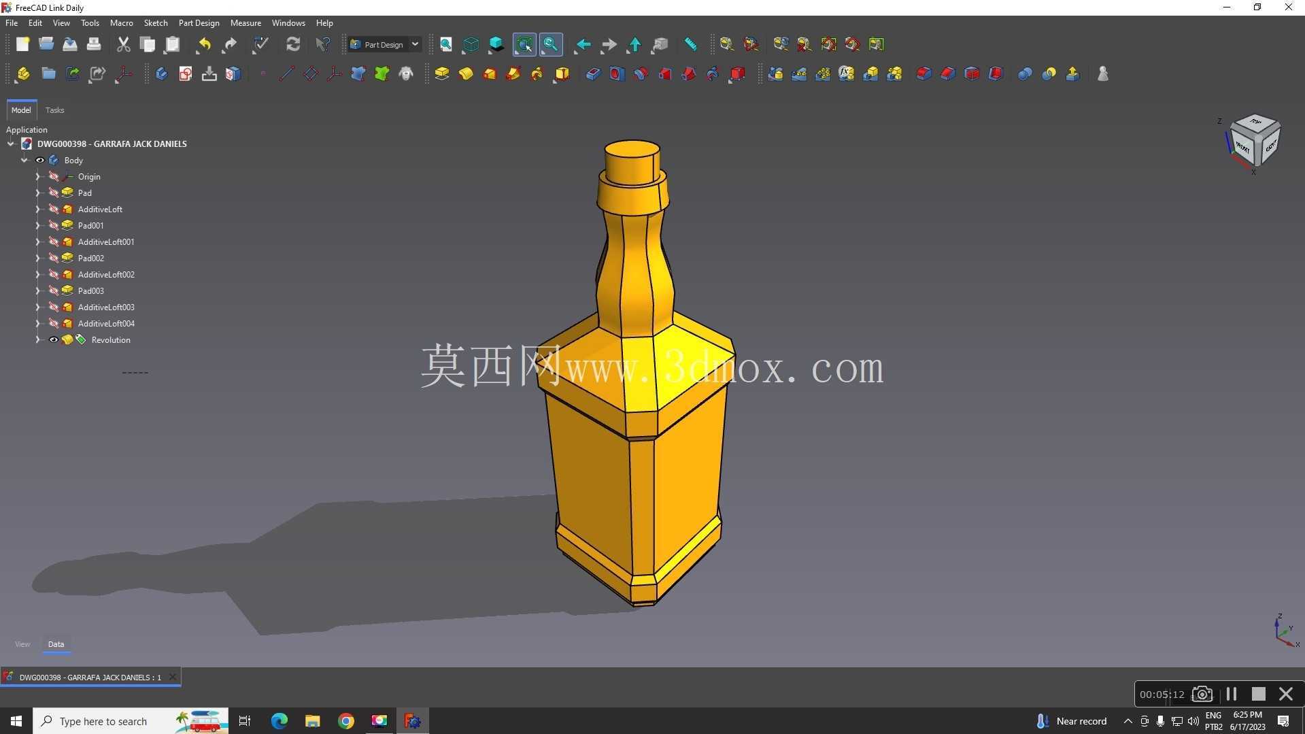Show the hidden AdditiveLoft feature

pyautogui.click(x=54, y=210)
